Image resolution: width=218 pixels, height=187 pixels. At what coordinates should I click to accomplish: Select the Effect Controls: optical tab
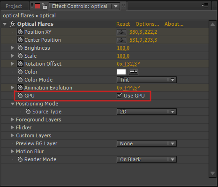(x=80, y=6)
